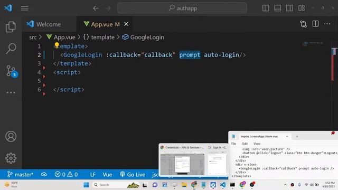Click the Open Changes compare icon

[x=303, y=24]
